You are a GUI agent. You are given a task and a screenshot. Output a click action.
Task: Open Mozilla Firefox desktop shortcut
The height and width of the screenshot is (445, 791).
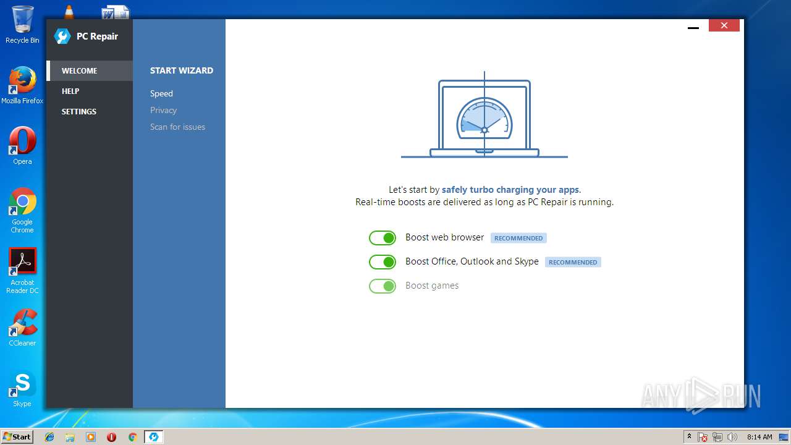point(22,85)
